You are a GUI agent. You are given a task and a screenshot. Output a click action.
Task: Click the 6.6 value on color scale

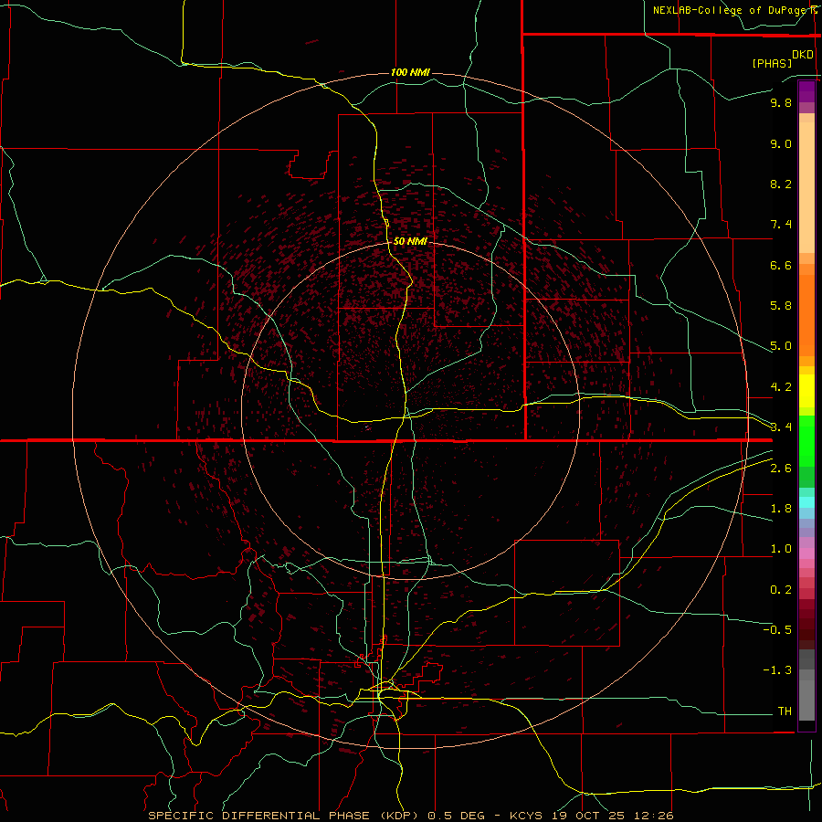[x=781, y=265]
